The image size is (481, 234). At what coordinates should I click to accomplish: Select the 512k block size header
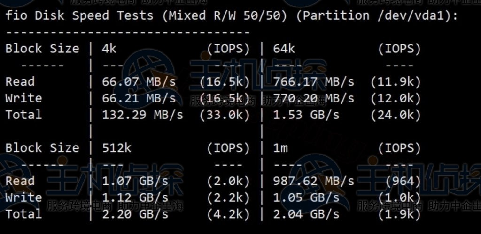tap(116, 148)
